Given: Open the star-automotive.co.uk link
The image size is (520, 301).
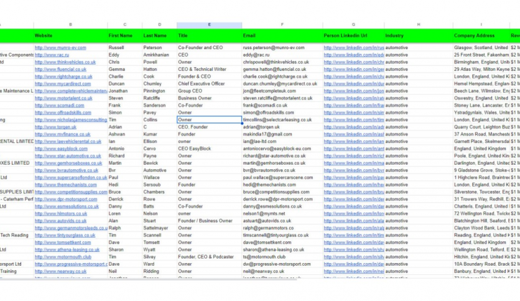Looking at the screenshot, I should tap(68, 156).
